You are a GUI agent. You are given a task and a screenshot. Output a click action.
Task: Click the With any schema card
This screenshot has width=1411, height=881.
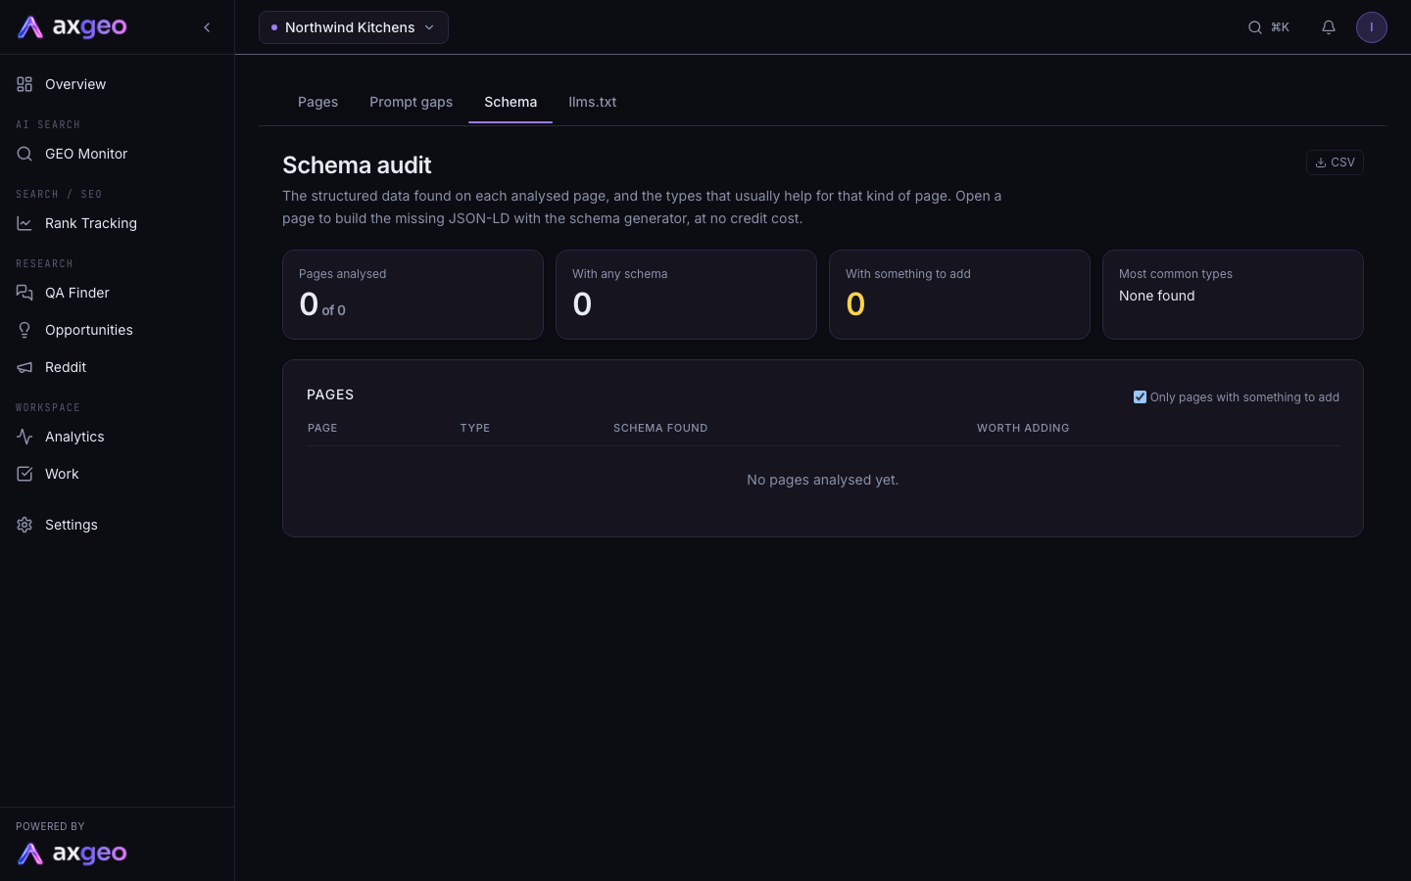pos(686,295)
